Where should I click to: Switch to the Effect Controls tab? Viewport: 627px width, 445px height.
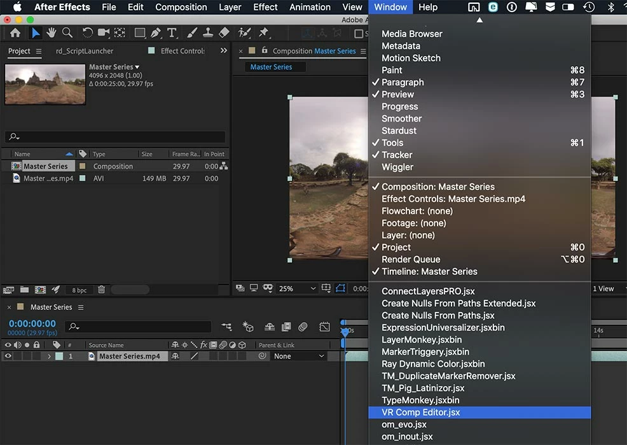pyautogui.click(x=183, y=51)
